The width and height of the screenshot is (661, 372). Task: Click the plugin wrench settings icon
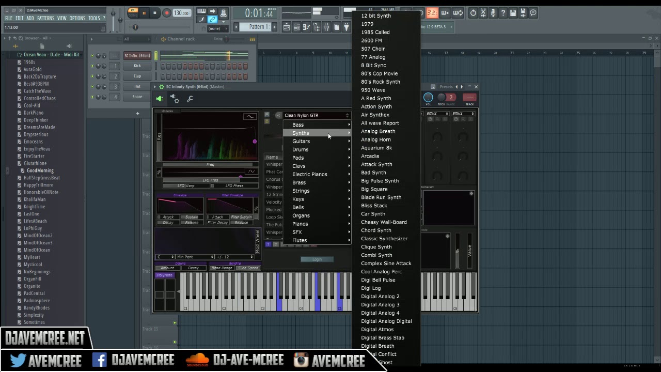(x=190, y=99)
